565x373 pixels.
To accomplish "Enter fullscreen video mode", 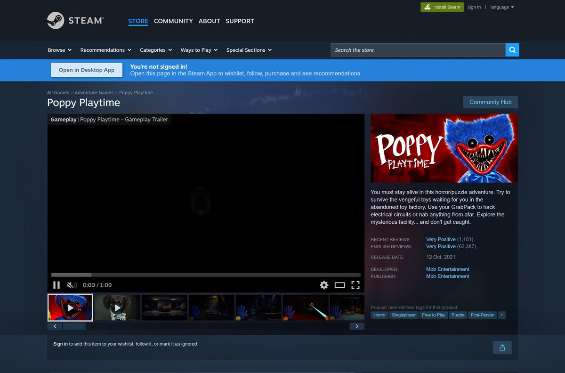I will coord(355,285).
